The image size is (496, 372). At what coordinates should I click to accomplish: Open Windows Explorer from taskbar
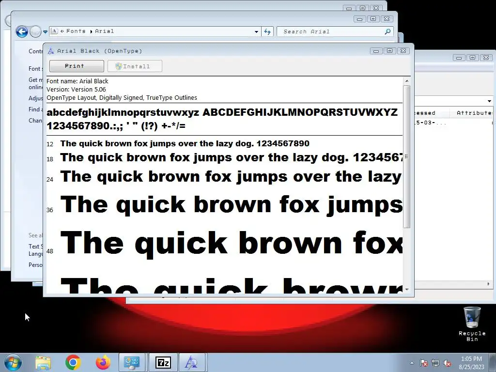(43, 363)
